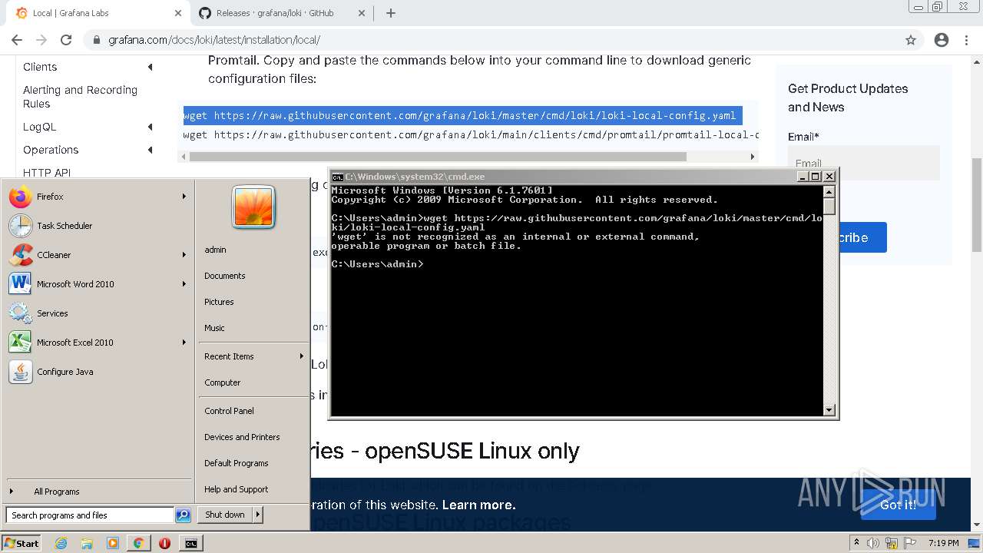Expand Microsoft Word 2010 submenu arrow

click(x=184, y=284)
